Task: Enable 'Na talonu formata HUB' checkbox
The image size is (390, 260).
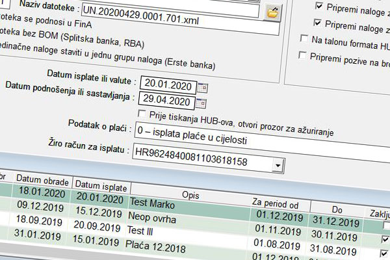Action: click(x=304, y=40)
